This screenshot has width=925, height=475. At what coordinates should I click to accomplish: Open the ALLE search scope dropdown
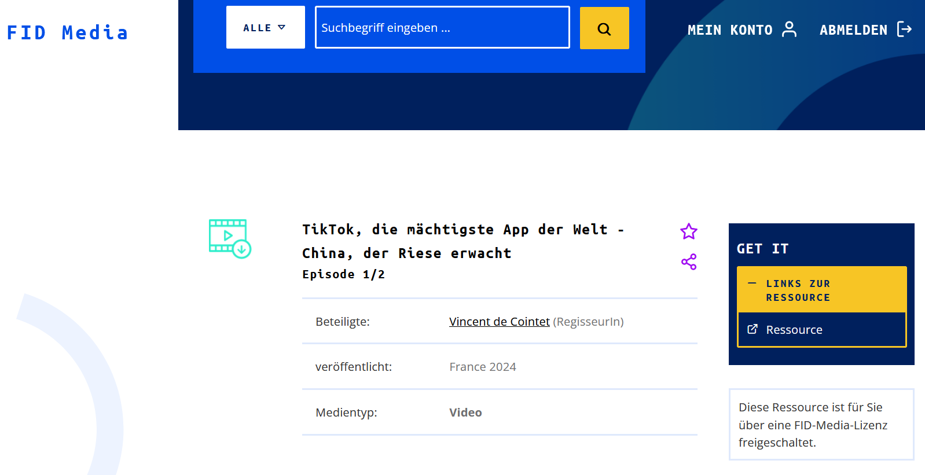point(265,27)
